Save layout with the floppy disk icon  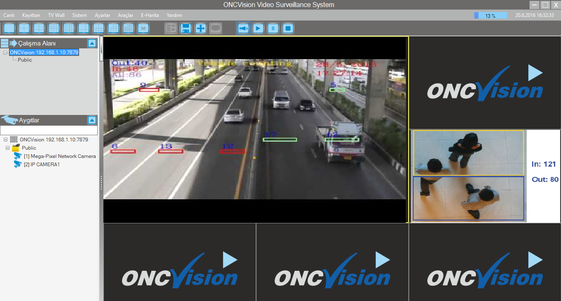(x=186, y=29)
